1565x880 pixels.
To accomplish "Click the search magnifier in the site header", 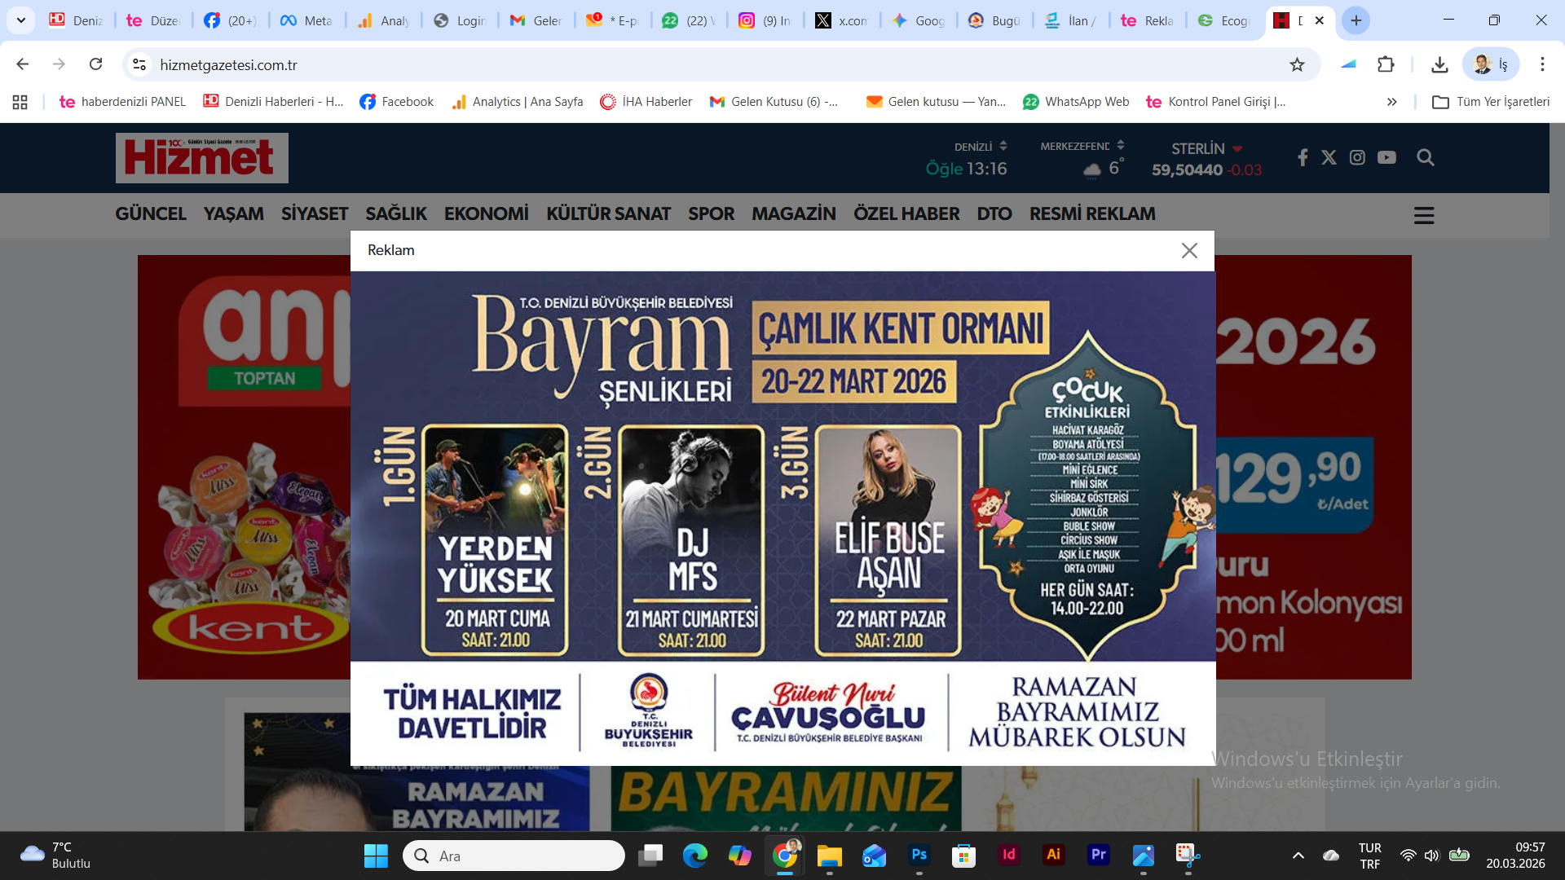I will coord(1425,157).
